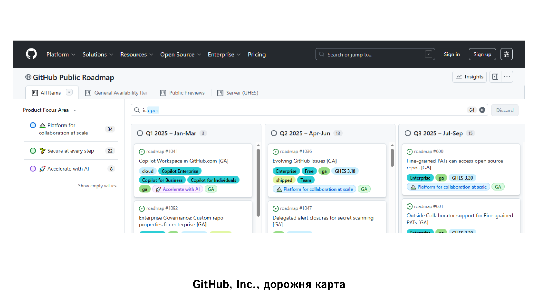Select the Accelerate with AI radio circle

(33, 169)
